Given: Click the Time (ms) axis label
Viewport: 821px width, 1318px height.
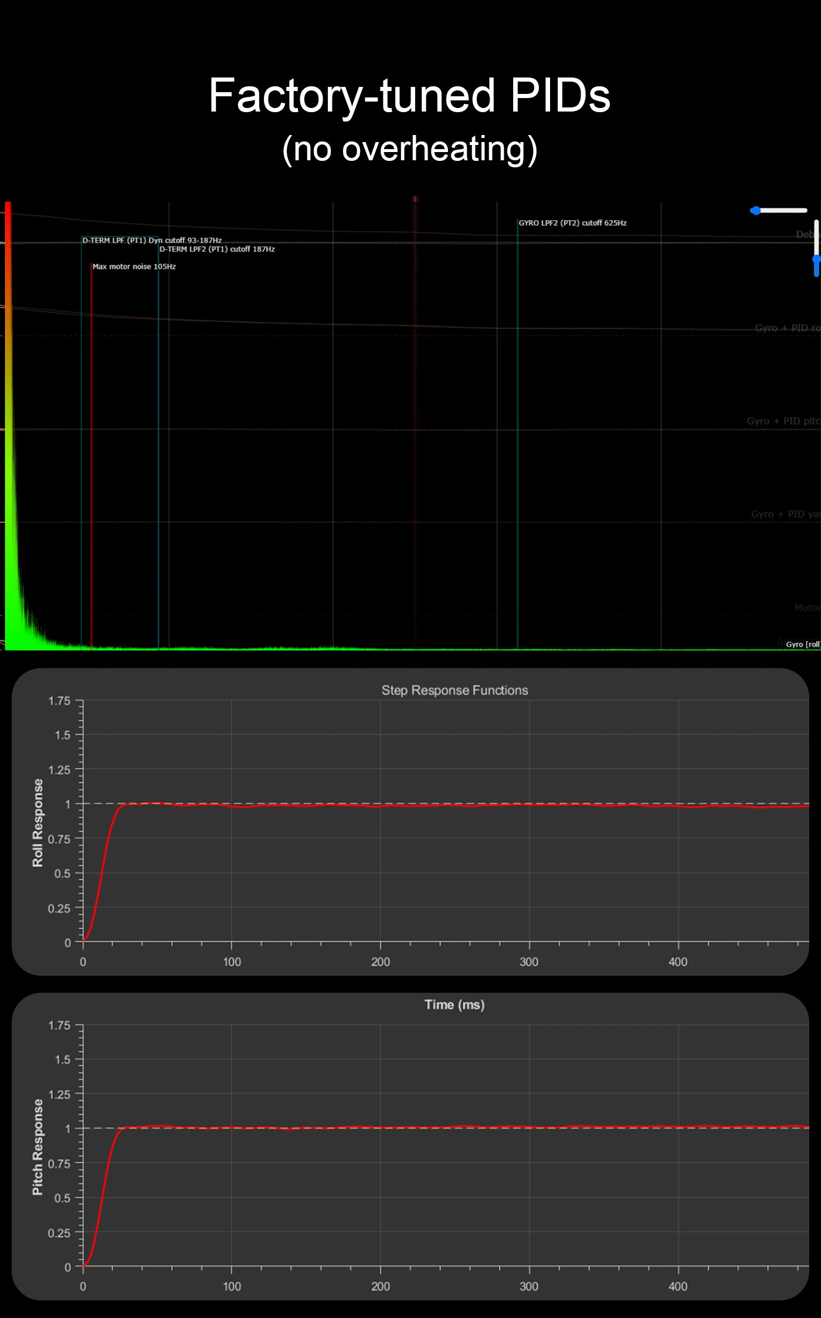Looking at the screenshot, I should click(x=454, y=1004).
